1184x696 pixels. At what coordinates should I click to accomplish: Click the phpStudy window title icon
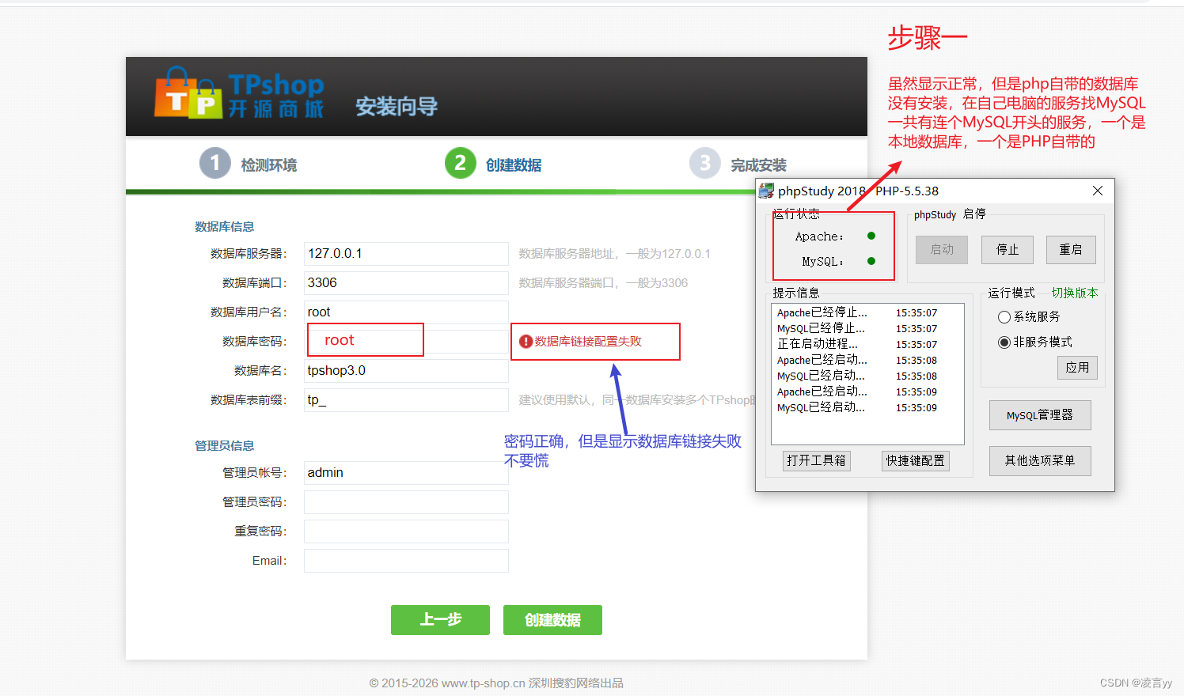pyautogui.click(x=766, y=191)
